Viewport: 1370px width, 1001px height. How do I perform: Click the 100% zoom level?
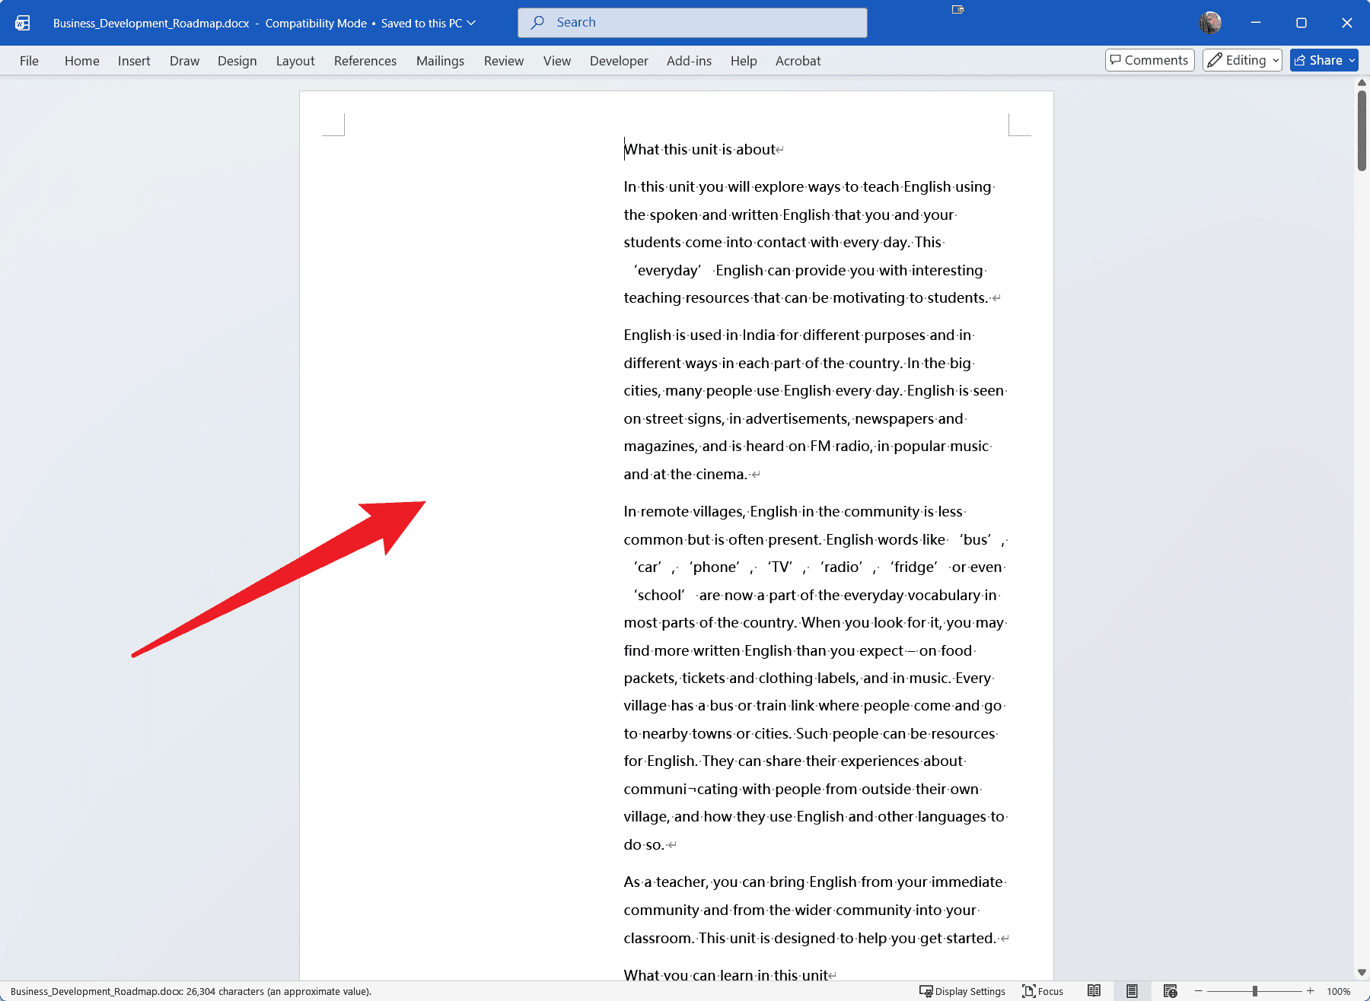pos(1338,991)
